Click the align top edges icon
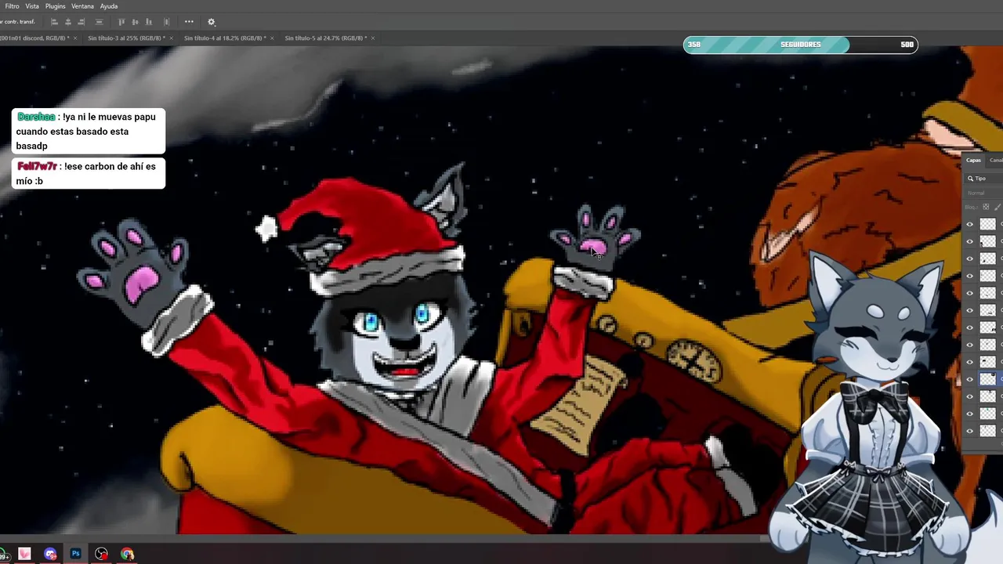Screen dimensions: 1003x564 tap(123, 22)
